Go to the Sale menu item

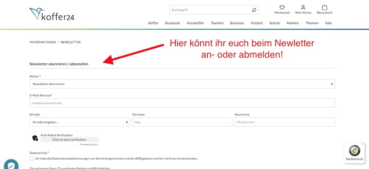tap(328, 23)
